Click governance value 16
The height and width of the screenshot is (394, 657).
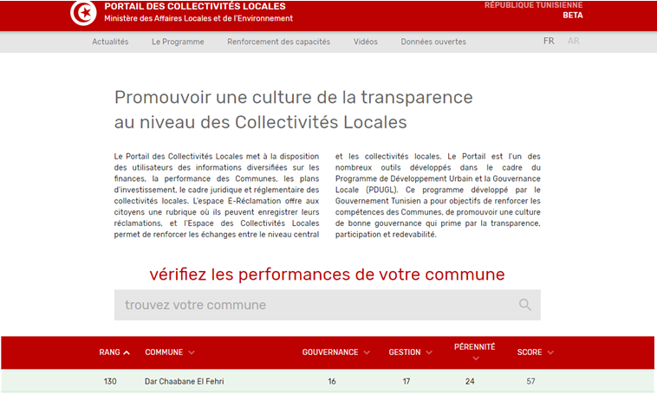(x=332, y=381)
